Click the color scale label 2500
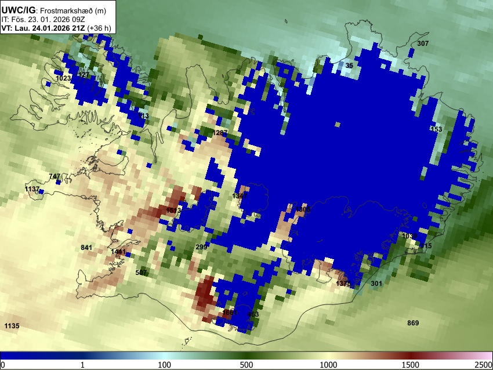 tap(484, 365)
